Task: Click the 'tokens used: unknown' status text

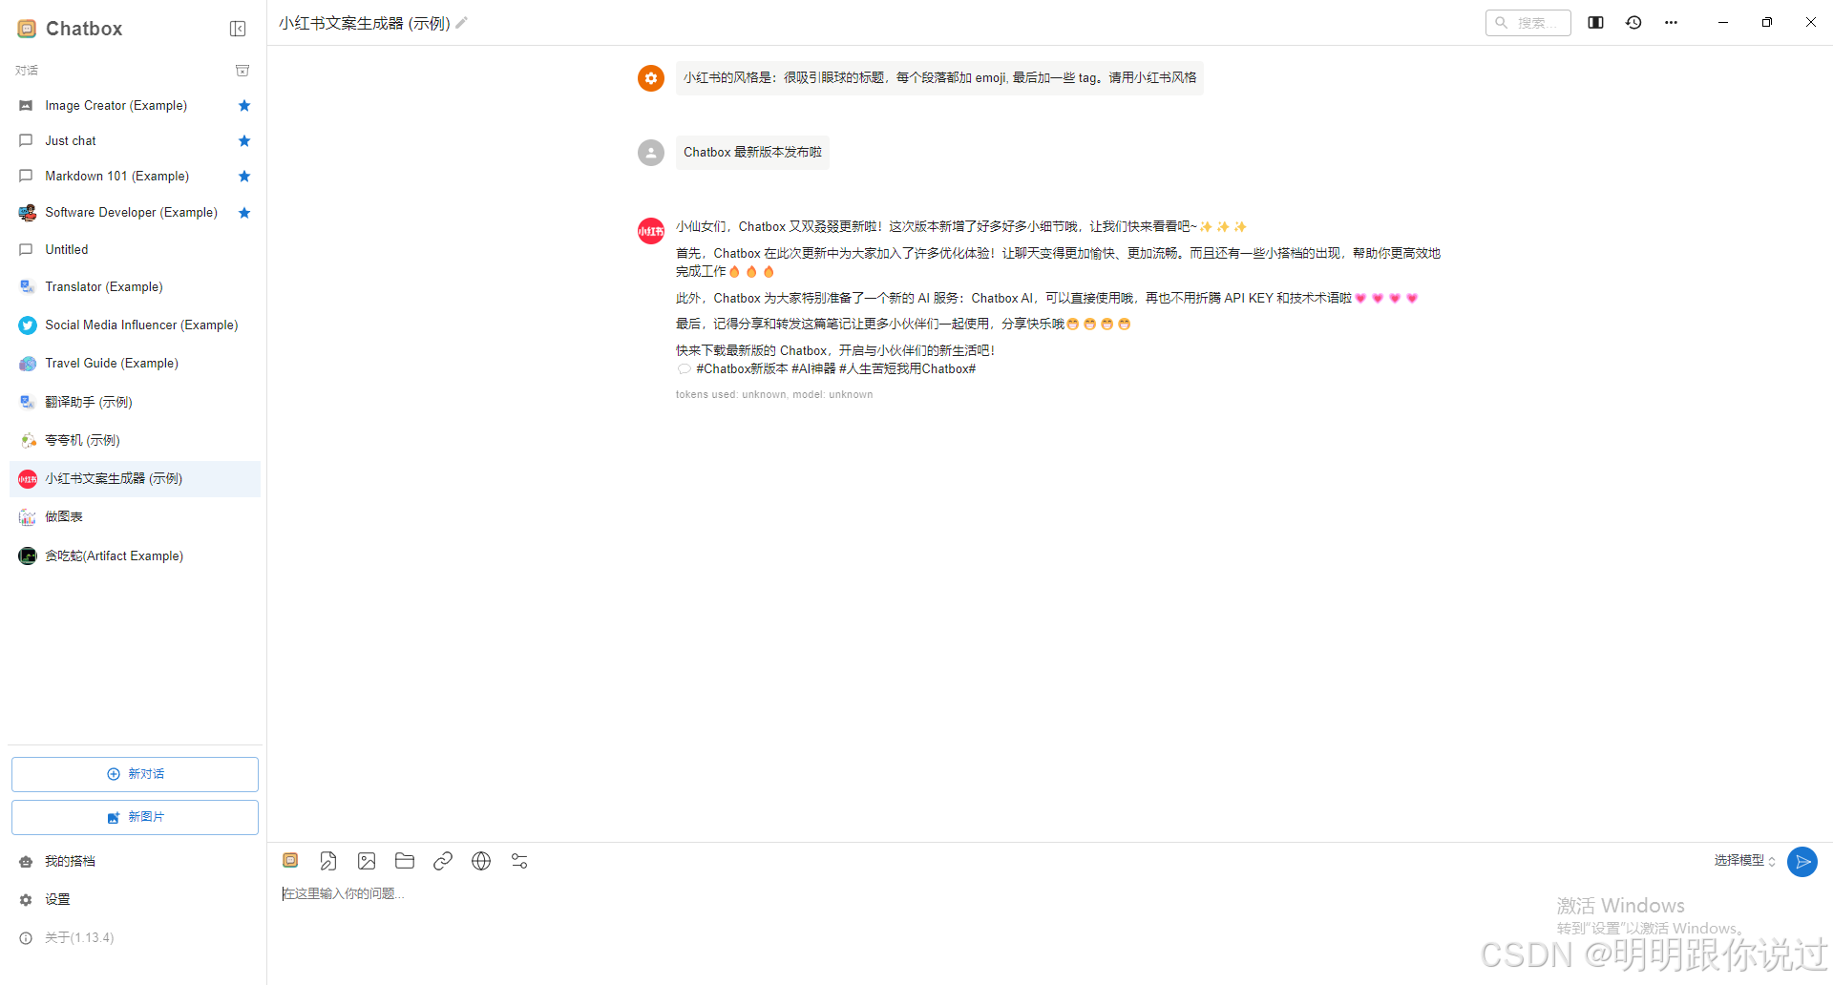Action: [x=774, y=395]
